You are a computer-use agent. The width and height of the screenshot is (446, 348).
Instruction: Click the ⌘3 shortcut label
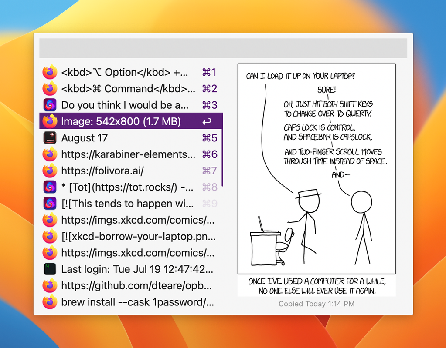click(210, 105)
